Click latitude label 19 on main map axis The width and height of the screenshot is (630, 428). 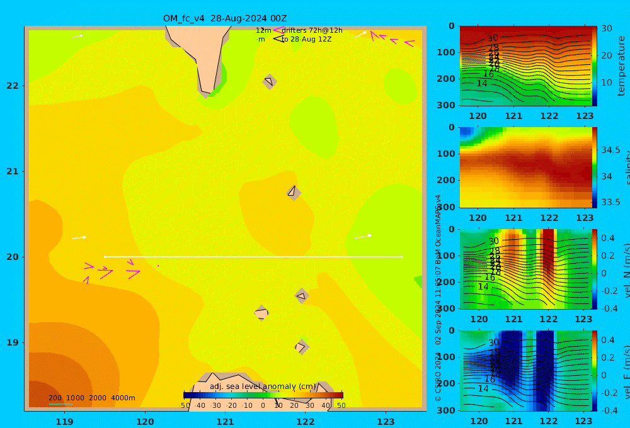coord(13,342)
